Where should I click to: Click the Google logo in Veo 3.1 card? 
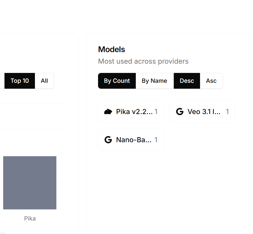coord(180,112)
